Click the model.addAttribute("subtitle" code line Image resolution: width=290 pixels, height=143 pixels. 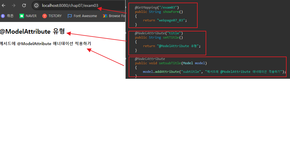tap(214, 72)
